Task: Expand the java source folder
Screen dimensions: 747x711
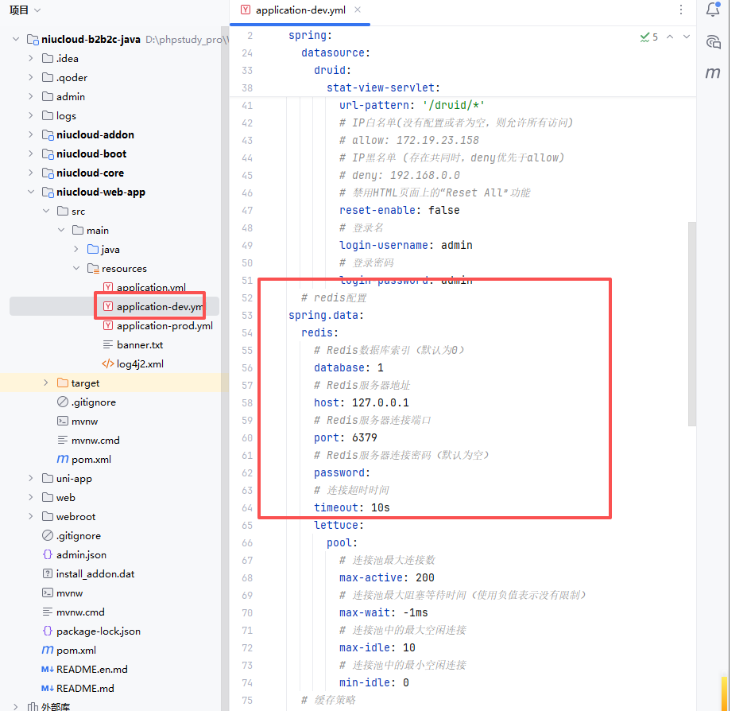Action: click(75, 249)
